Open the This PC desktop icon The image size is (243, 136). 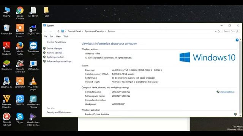pos(6,12)
